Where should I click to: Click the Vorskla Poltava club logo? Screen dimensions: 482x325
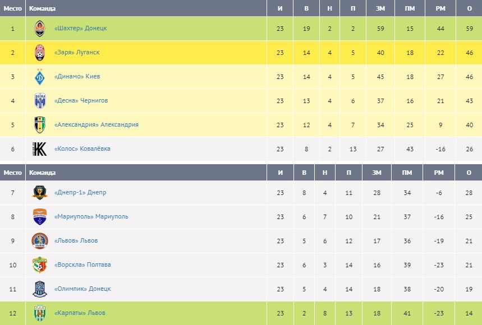[x=40, y=265]
